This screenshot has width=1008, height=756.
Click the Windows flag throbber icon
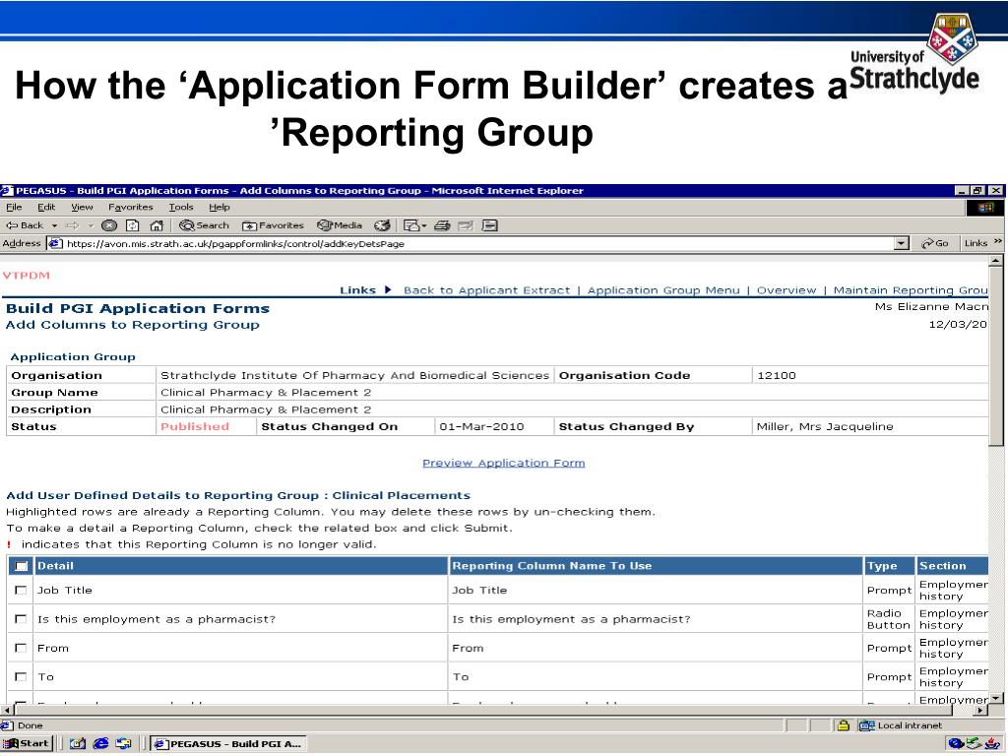pyautogui.click(x=985, y=208)
